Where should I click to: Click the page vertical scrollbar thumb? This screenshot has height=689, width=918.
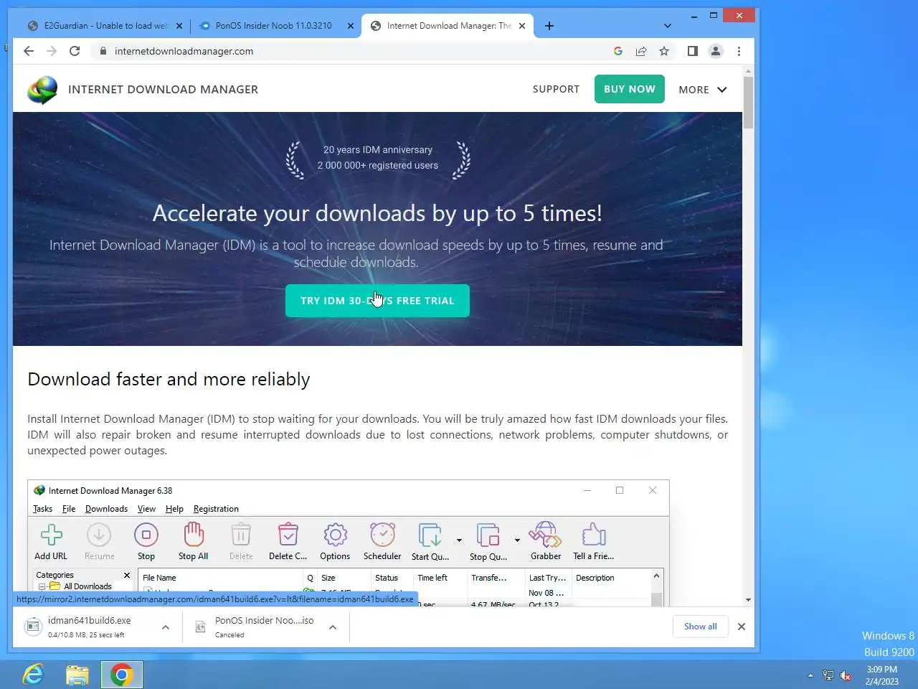pos(749,103)
